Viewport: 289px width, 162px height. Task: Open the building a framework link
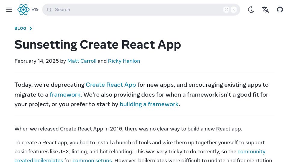click(x=149, y=104)
